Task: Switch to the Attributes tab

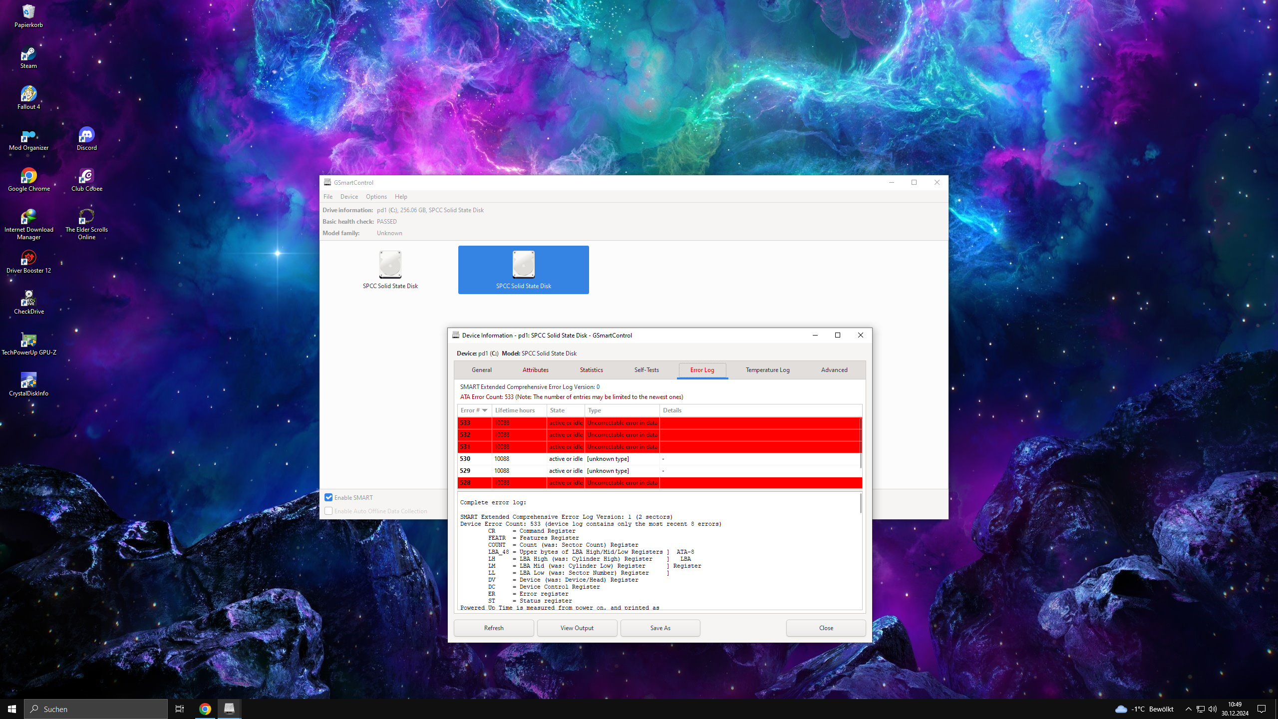Action: coord(535,370)
